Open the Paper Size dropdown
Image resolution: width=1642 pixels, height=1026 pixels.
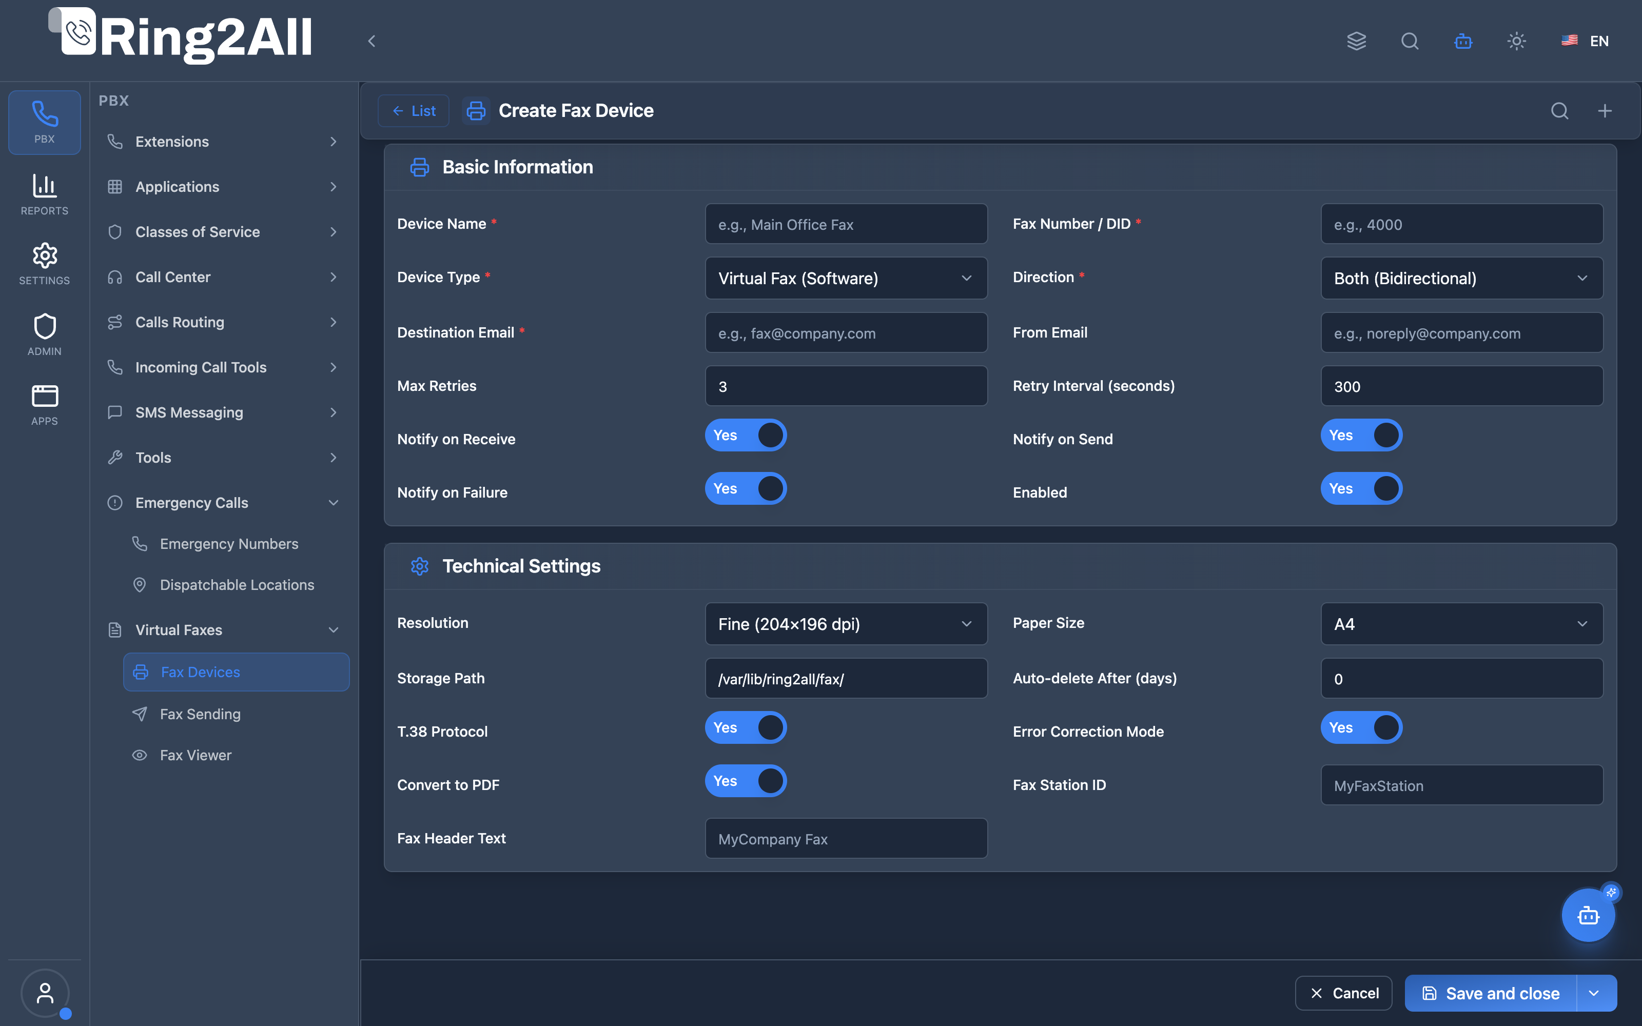click(1461, 624)
